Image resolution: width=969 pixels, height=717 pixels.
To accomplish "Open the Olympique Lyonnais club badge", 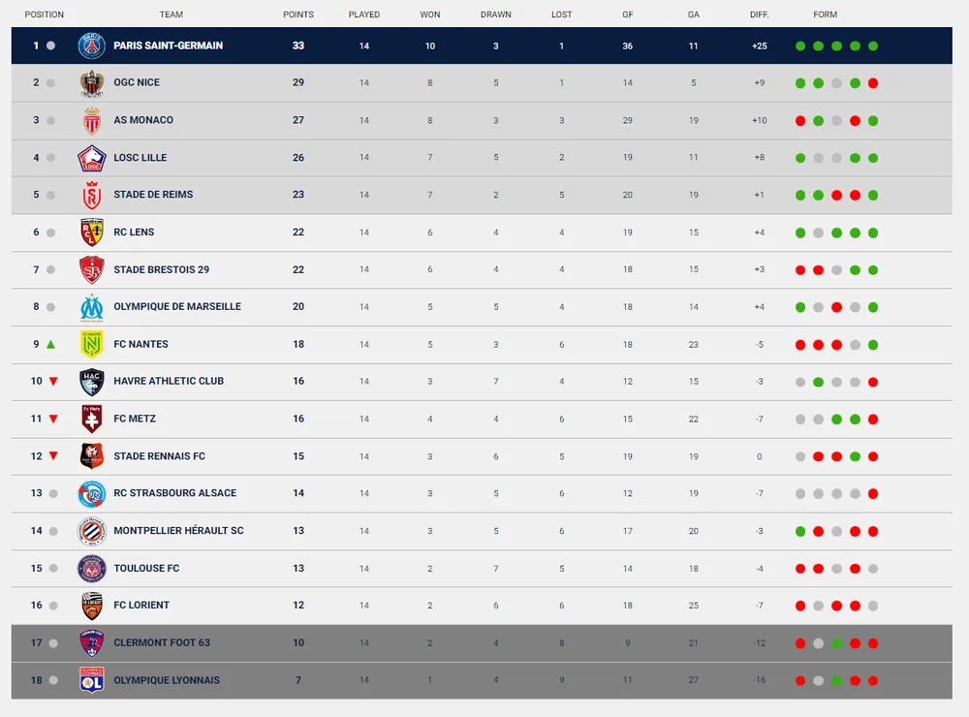I will (91, 680).
